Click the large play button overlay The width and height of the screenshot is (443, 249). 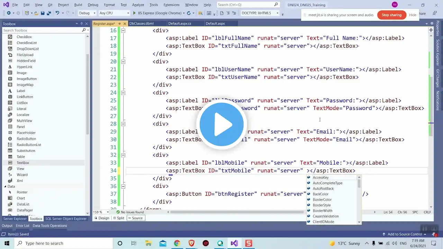(x=221, y=124)
